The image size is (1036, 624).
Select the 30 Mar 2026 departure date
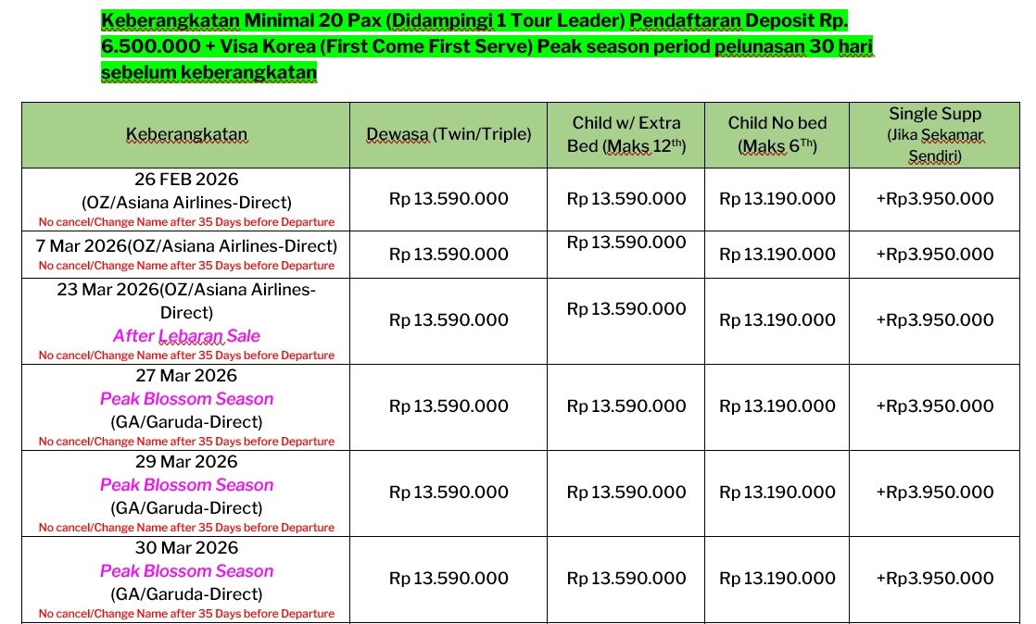tap(186, 548)
